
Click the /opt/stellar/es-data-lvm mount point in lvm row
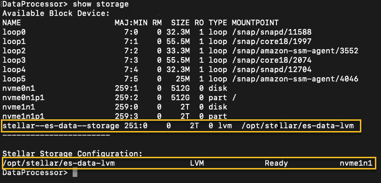[x=298, y=126]
